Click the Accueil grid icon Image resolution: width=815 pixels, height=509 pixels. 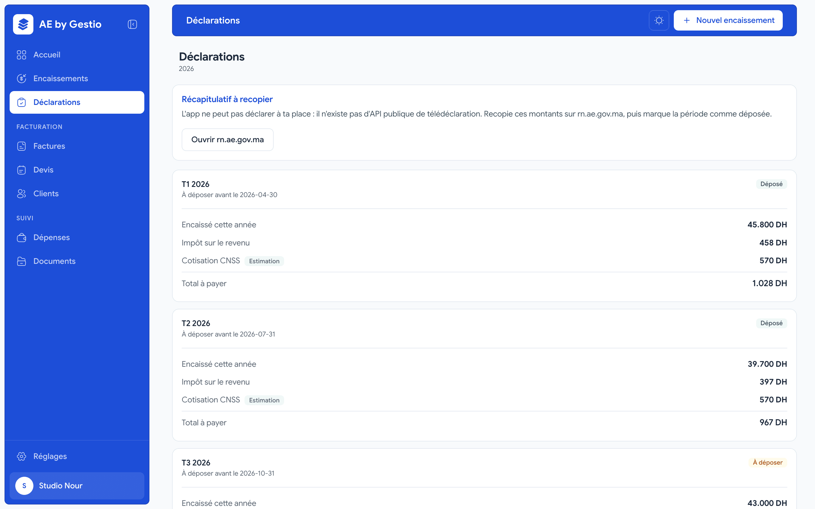[x=22, y=55]
